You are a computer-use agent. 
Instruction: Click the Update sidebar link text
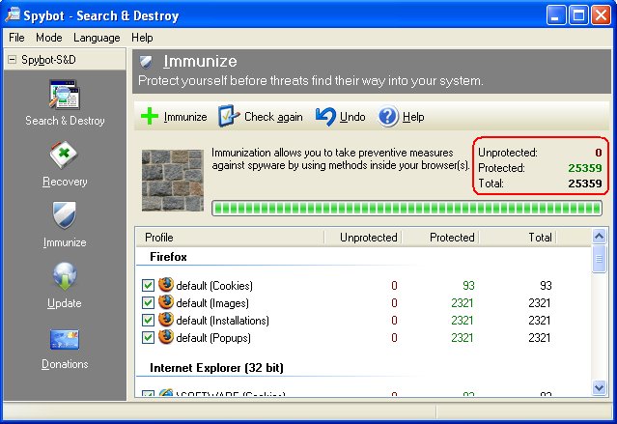click(65, 303)
